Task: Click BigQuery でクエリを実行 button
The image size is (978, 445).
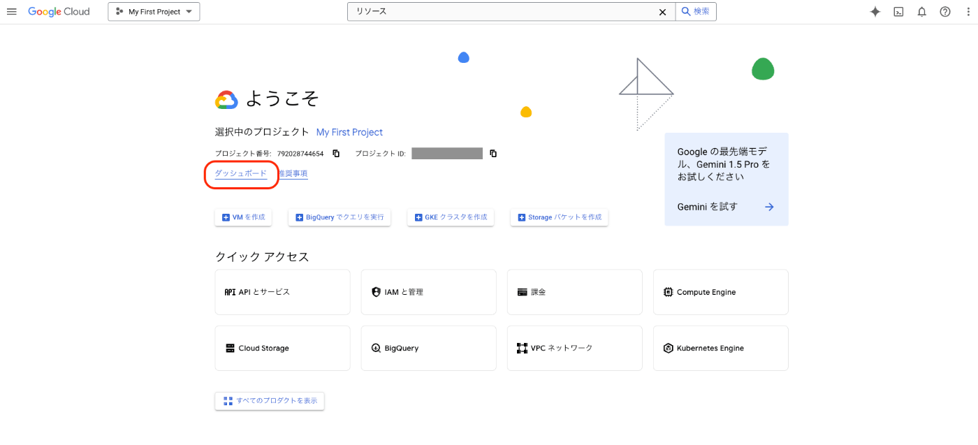Action: [340, 217]
